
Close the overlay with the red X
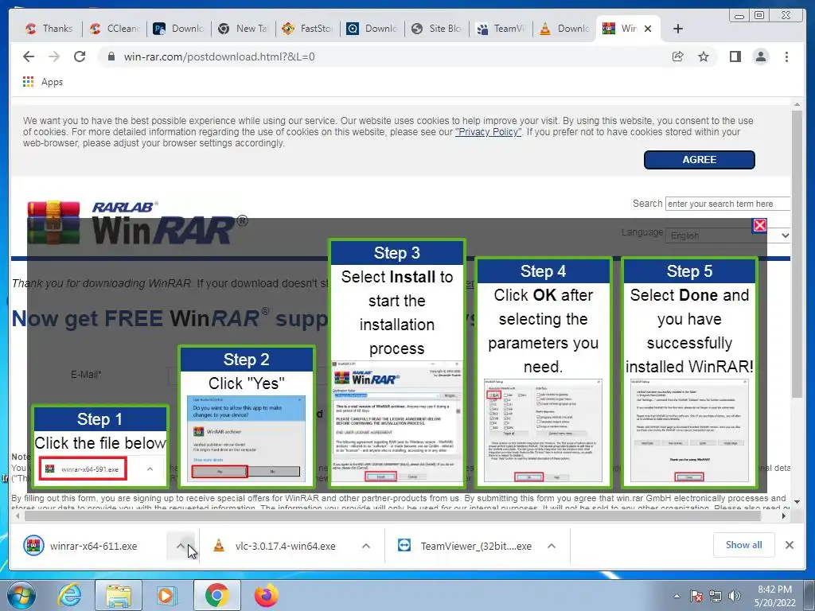click(759, 225)
